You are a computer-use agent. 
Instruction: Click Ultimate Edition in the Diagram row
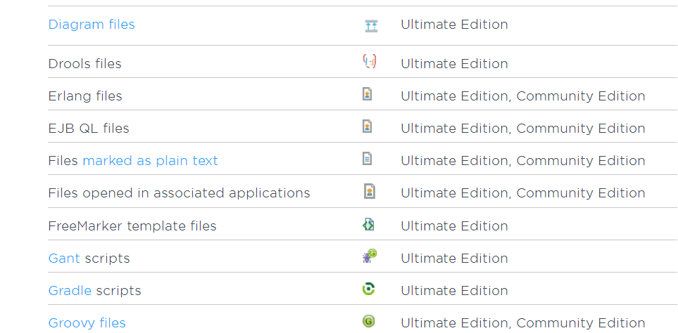pos(454,25)
